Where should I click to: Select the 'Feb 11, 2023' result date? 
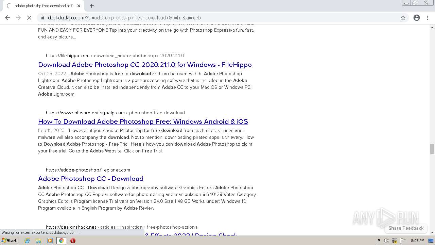(x=51, y=130)
